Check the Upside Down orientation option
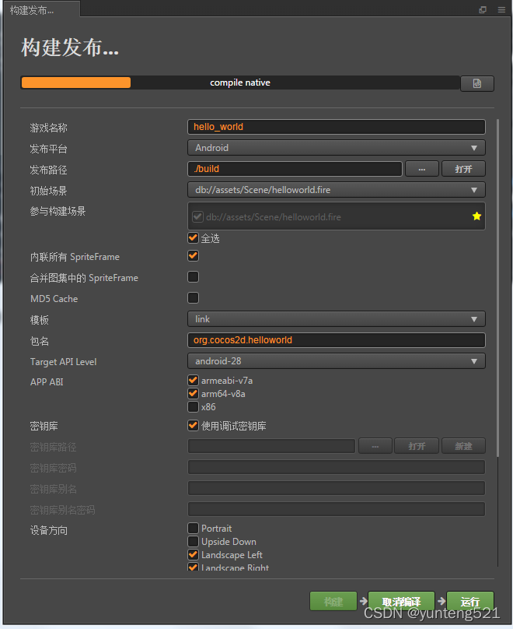 point(193,541)
